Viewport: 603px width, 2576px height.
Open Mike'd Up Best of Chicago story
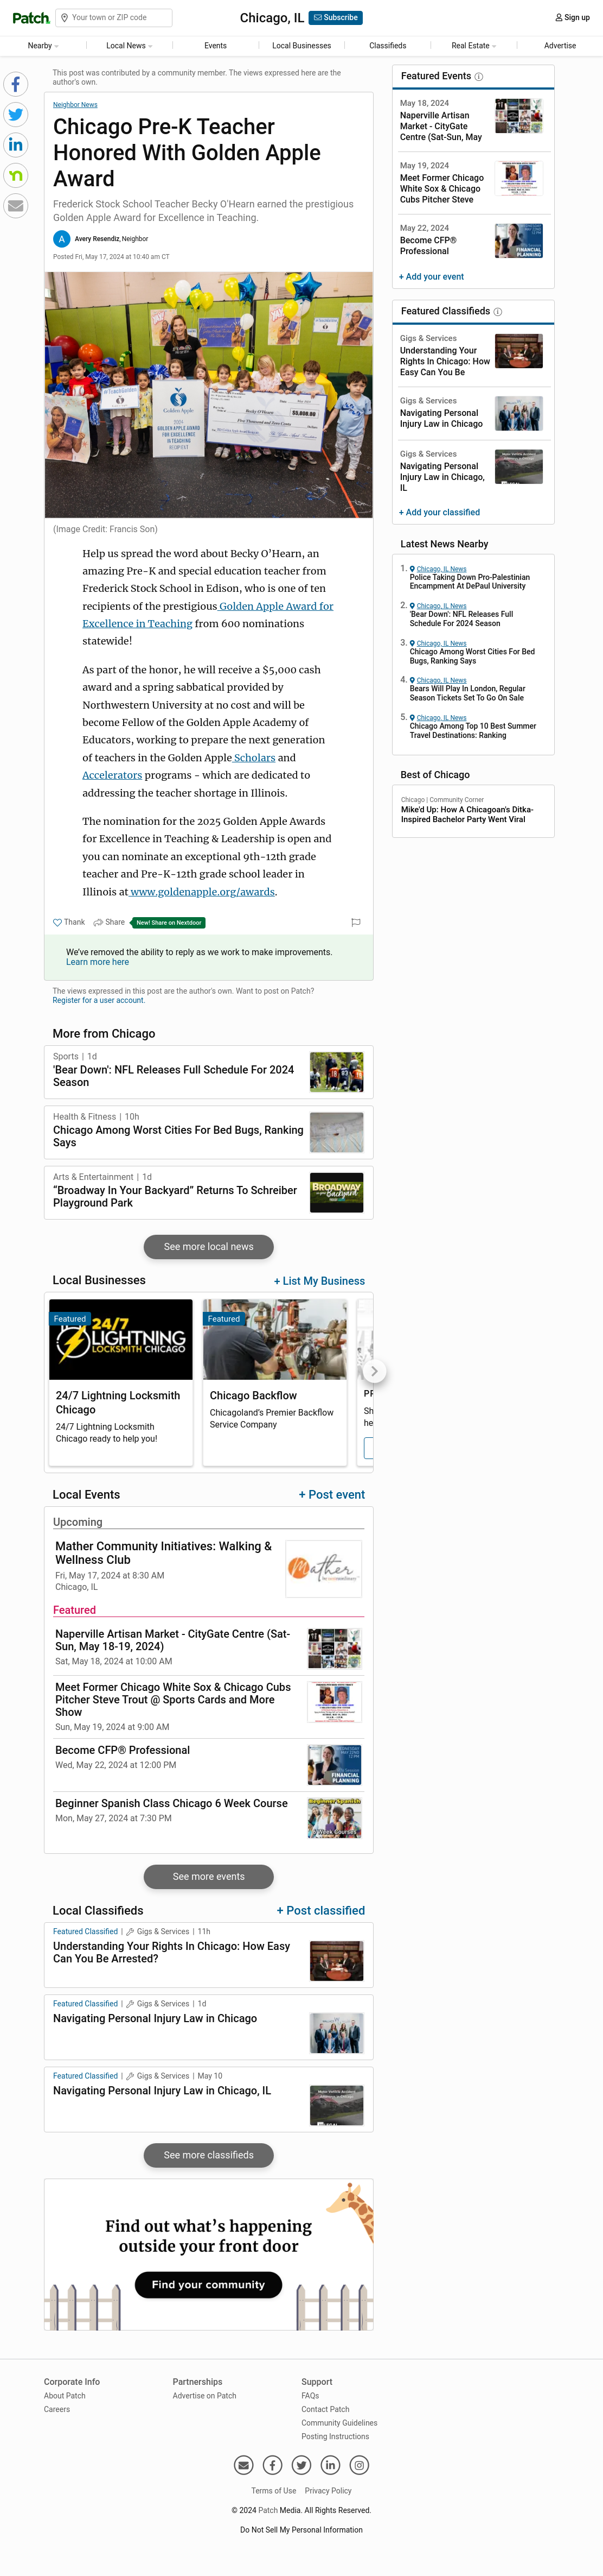pos(467,815)
